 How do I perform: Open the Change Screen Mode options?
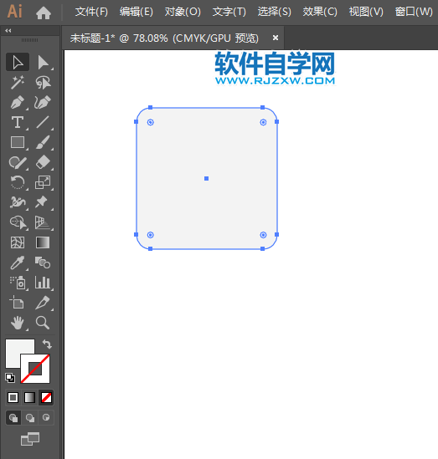click(x=30, y=439)
